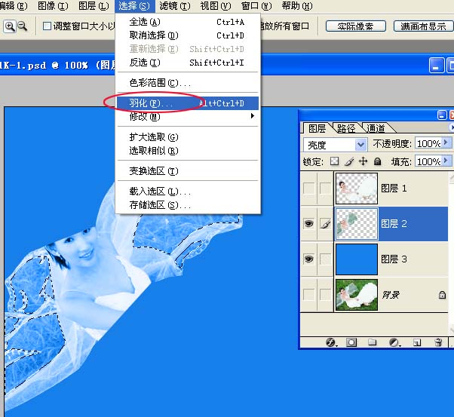This screenshot has width=454, height=417.
Task: Select the zoom in magnifier tool
Action: pos(10,26)
